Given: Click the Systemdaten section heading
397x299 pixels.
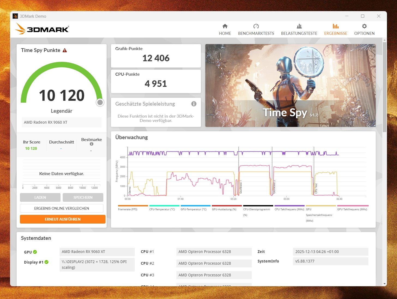Looking at the screenshot, I should click(36, 238).
